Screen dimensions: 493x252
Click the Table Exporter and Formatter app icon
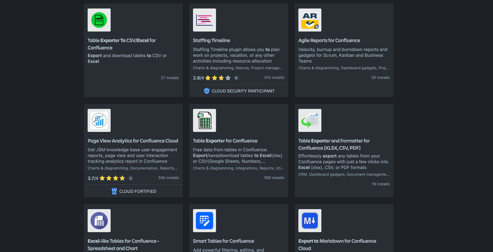click(x=310, y=121)
